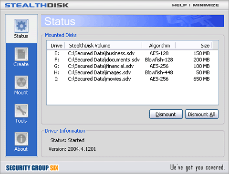Click the 650 MB size cell
The width and height of the screenshot is (229, 174).
[x=201, y=79]
